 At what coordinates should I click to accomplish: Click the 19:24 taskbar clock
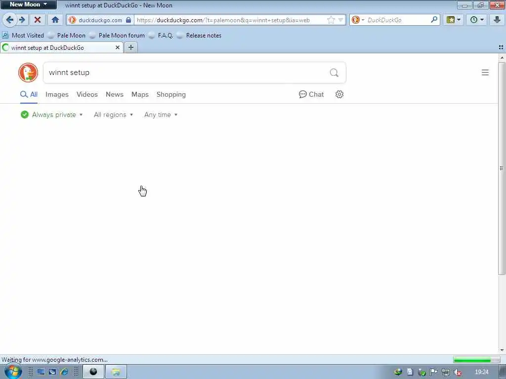(x=481, y=372)
